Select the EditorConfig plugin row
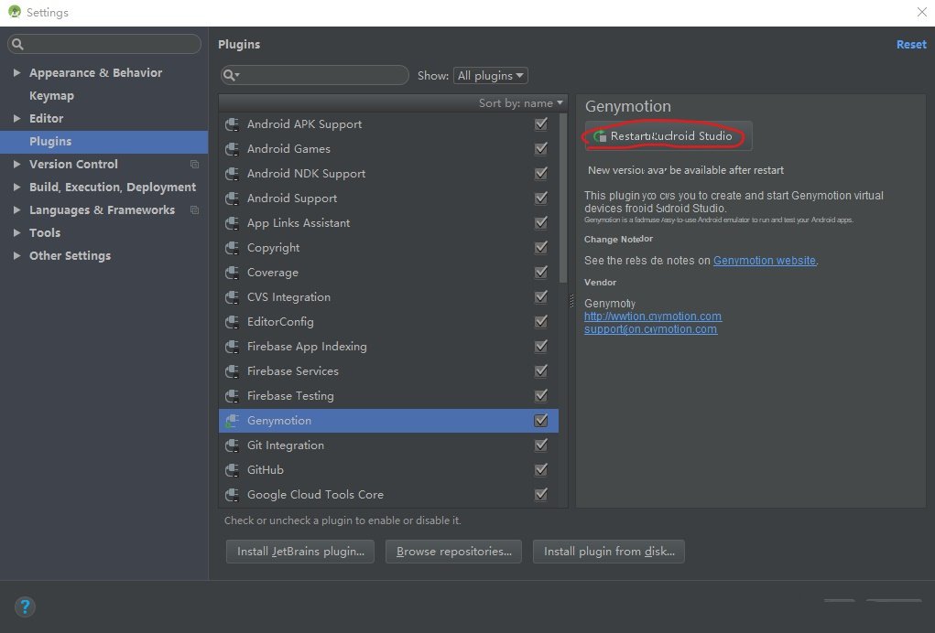The height and width of the screenshot is (633, 935). click(388, 322)
